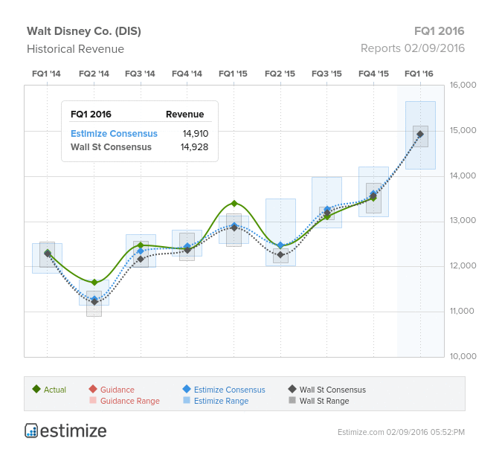Click the Revenue column heading in tooltip
502x461 pixels.
tap(184, 115)
